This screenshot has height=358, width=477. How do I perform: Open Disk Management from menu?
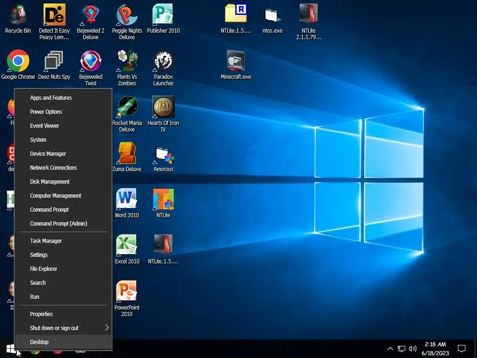(63, 182)
